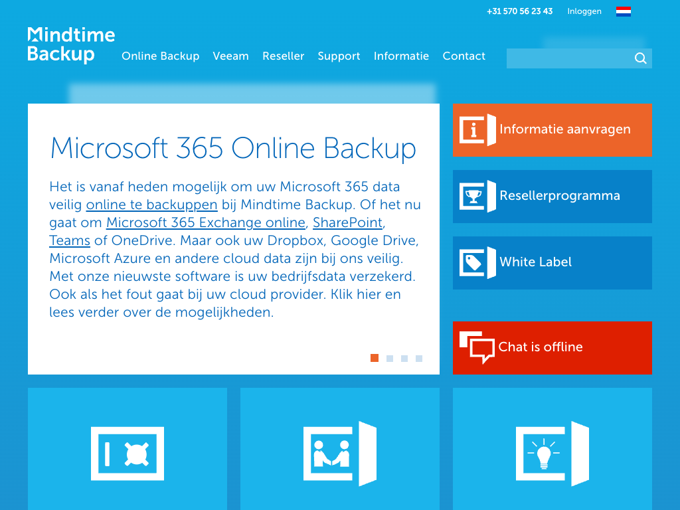Image resolution: width=680 pixels, height=510 pixels.
Task: Click the Resellerprogramma button text
Action: (x=560, y=196)
